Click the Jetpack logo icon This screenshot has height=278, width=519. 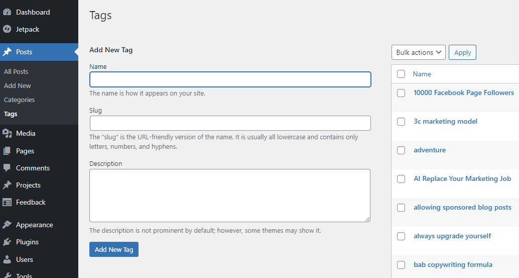[7, 29]
